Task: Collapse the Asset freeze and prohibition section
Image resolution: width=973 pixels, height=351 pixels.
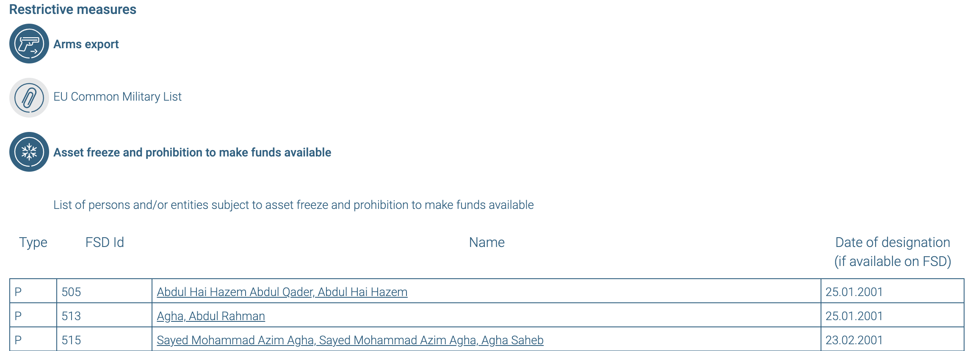Action: click(x=192, y=152)
